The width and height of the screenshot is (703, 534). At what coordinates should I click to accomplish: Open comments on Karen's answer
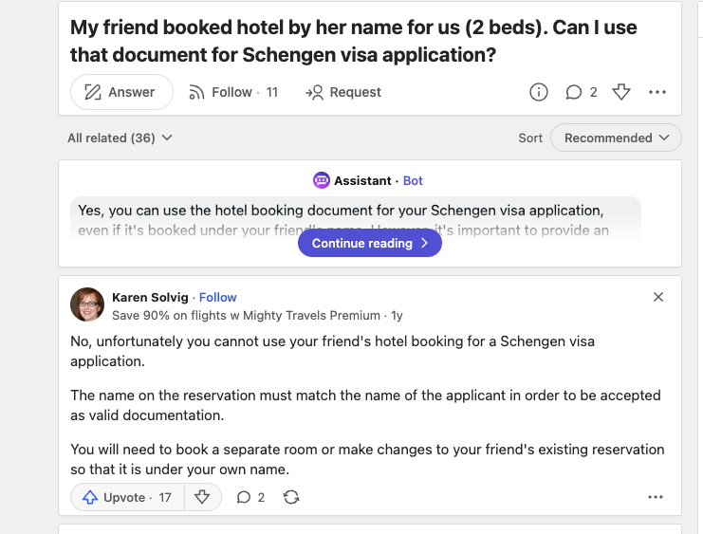coord(250,497)
